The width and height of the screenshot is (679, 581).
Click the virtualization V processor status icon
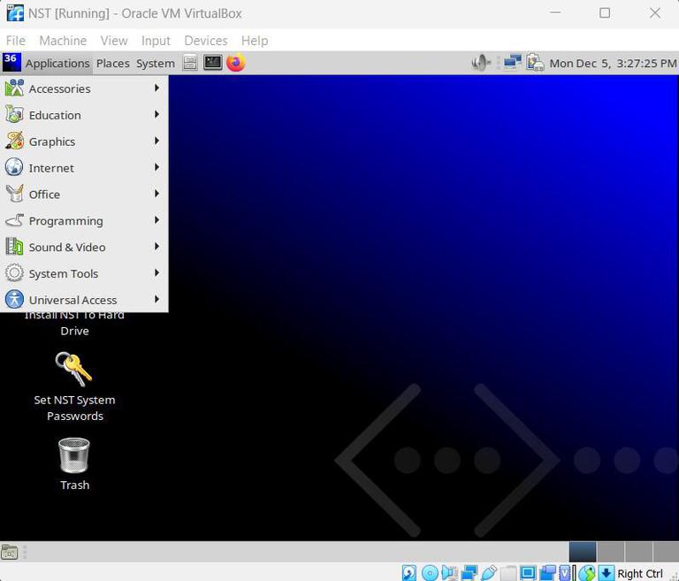[565, 573]
